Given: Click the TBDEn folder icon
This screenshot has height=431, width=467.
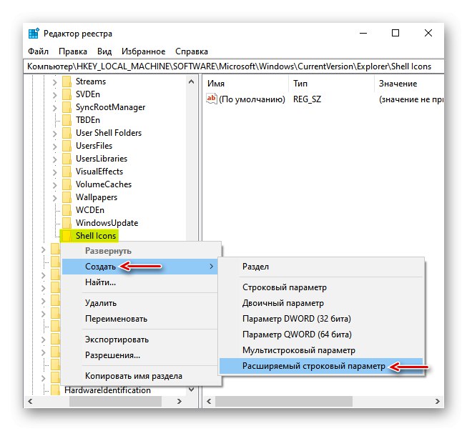Looking at the screenshot, I should (x=67, y=120).
